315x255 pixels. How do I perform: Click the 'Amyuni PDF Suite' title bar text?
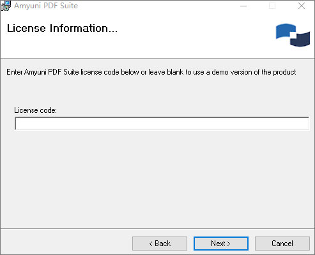click(x=46, y=6)
